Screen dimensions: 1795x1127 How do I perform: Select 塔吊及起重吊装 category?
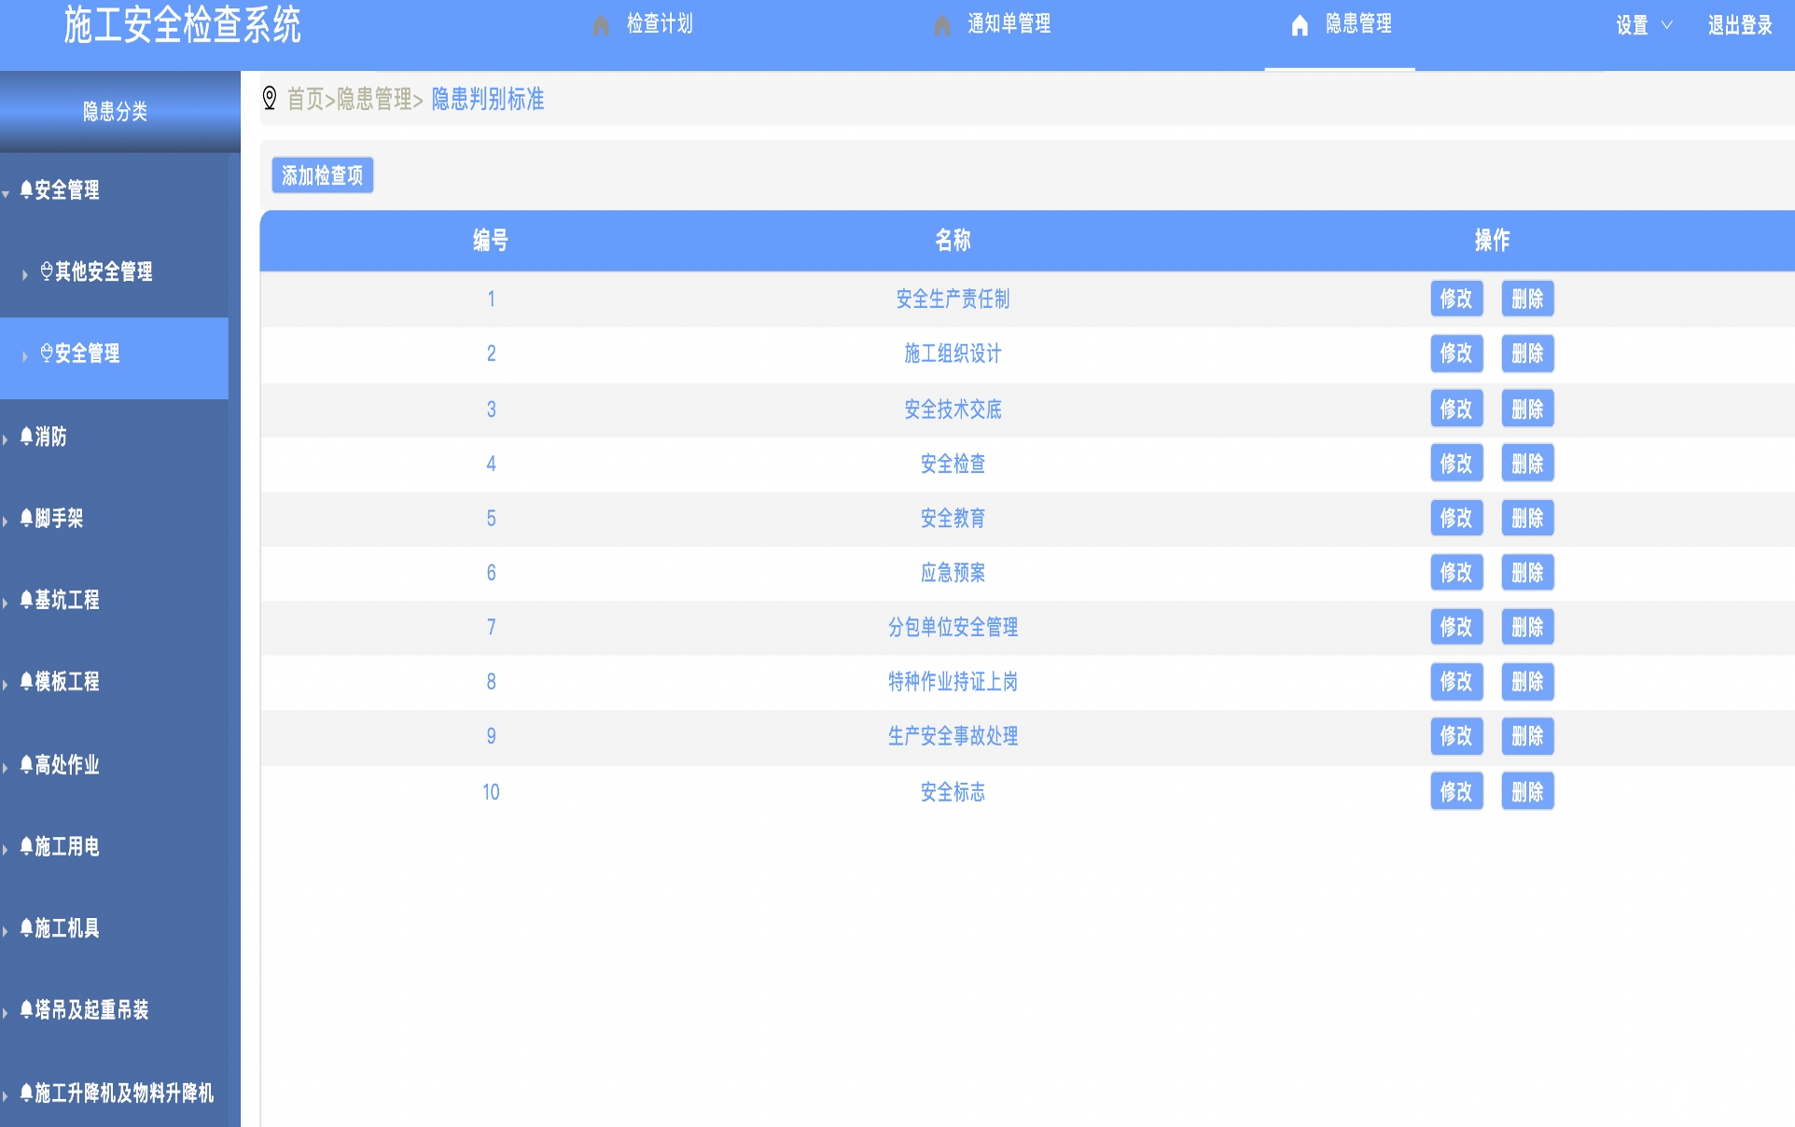[x=91, y=1009]
